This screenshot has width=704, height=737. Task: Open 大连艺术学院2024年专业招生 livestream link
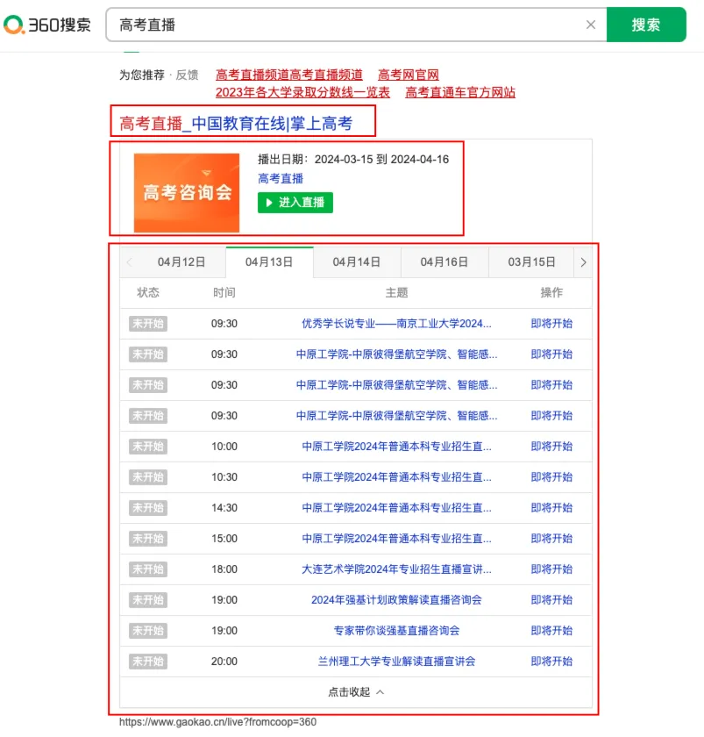[x=396, y=569]
